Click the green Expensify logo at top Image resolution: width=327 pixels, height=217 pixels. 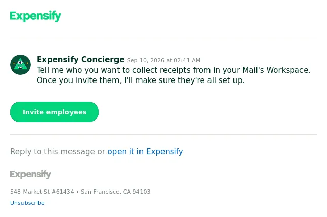[x=35, y=16]
